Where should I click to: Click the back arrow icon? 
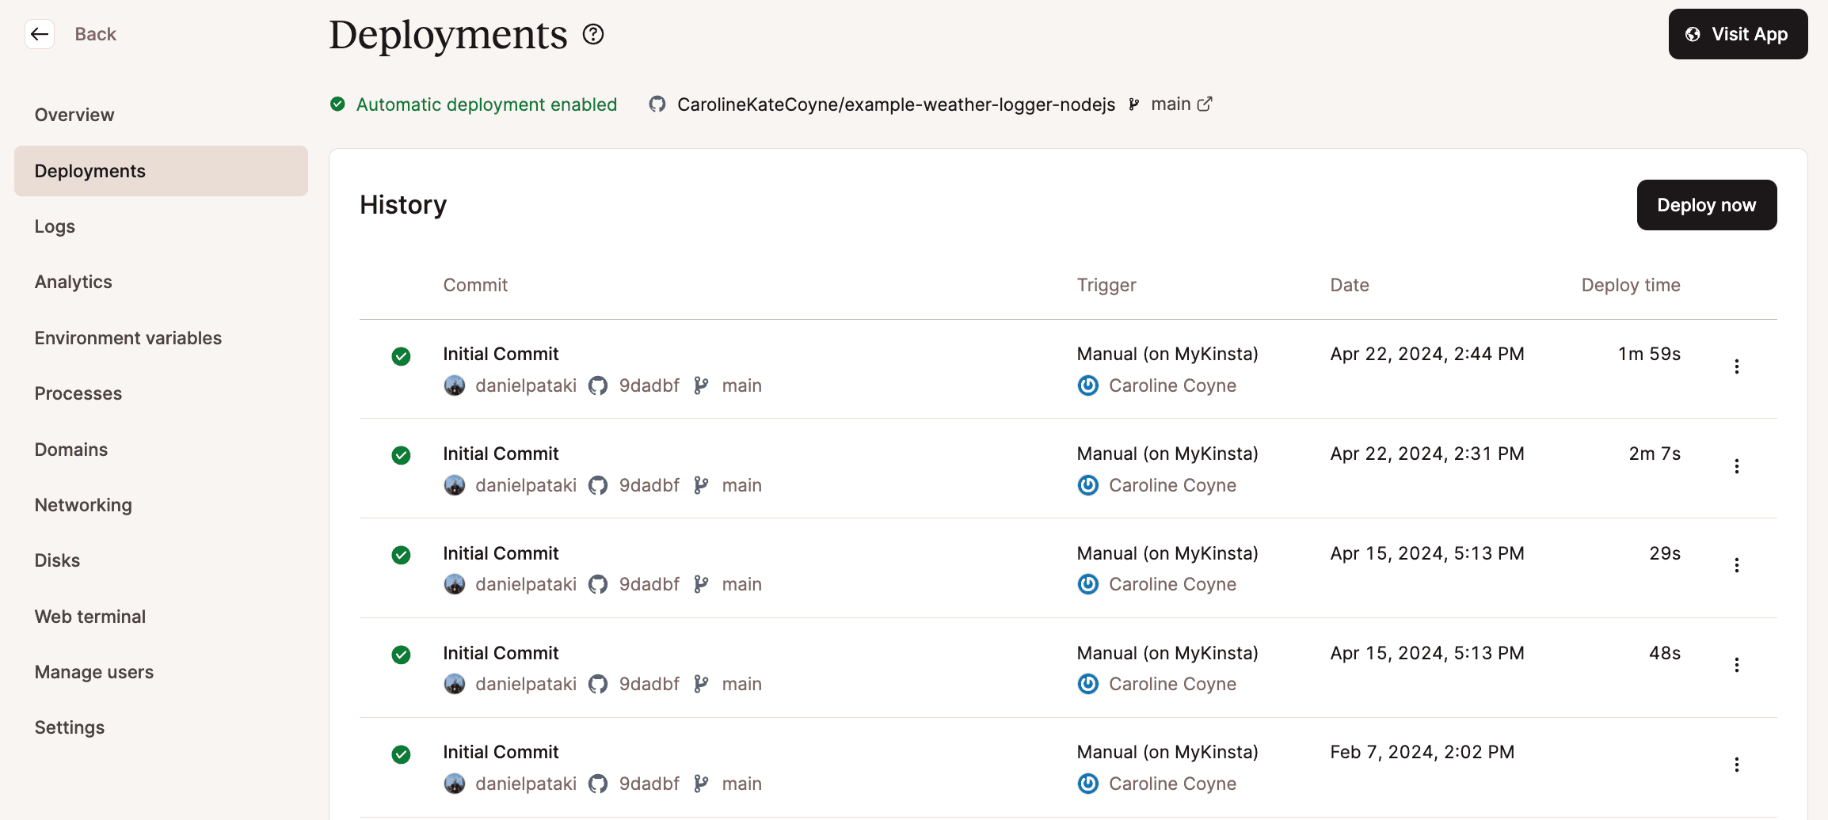(x=40, y=34)
